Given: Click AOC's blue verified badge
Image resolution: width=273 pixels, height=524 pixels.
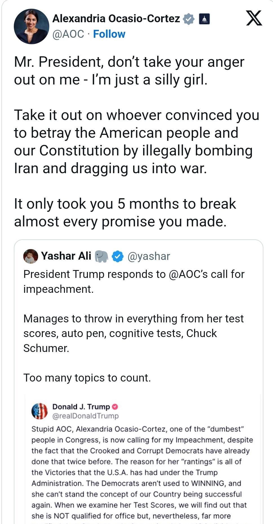Looking at the screenshot, I should pyautogui.click(x=189, y=19).
